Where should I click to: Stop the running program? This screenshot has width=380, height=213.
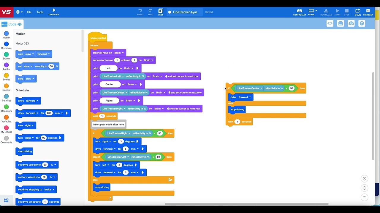(347, 12)
